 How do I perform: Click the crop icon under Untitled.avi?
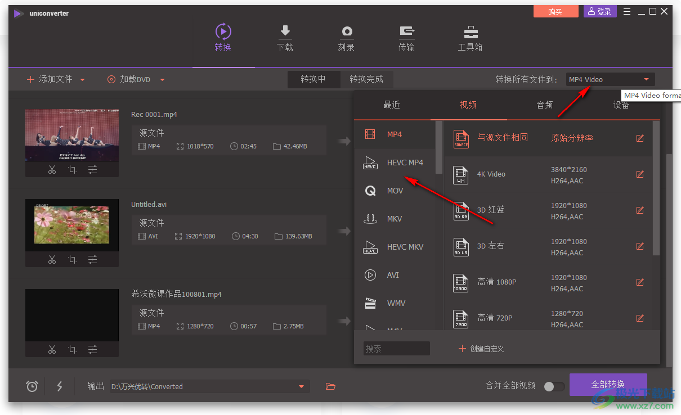click(x=72, y=259)
